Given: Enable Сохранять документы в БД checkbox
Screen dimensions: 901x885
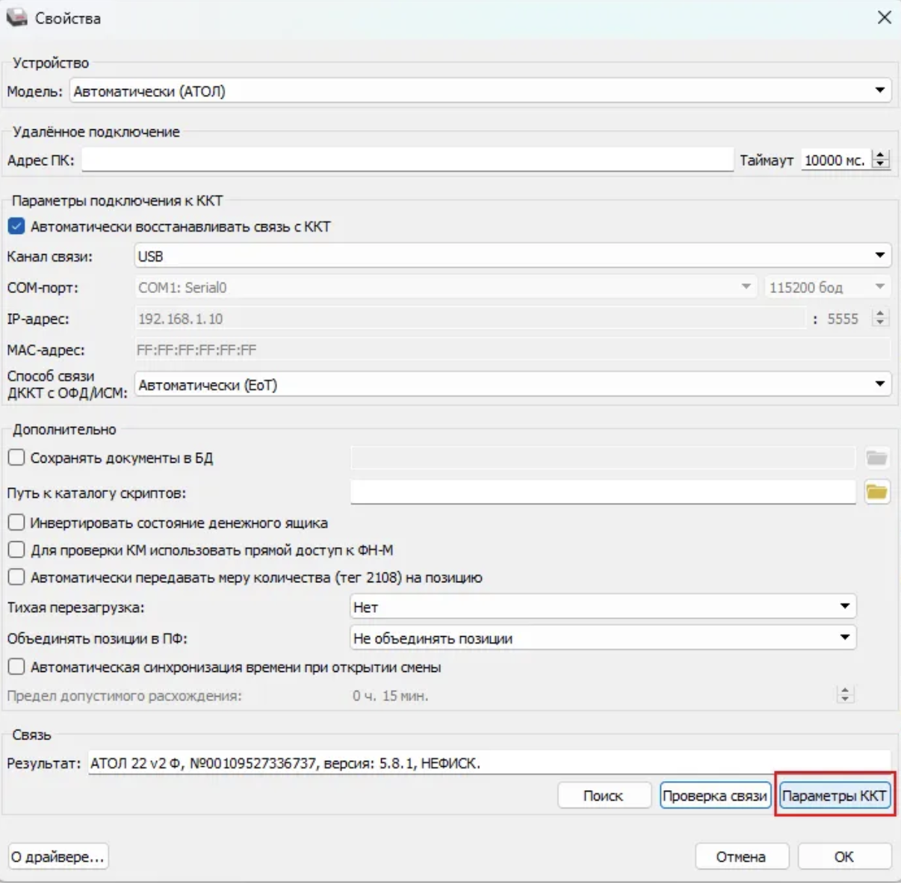Looking at the screenshot, I should click(16, 457).
